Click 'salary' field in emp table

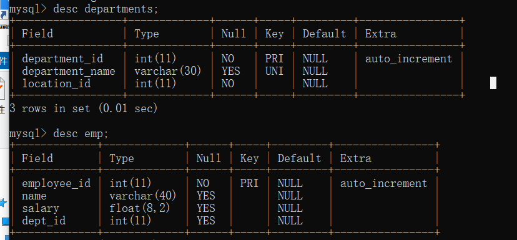[40, 208]
